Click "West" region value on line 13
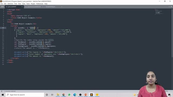173x97 pixels. pos(29,34)
